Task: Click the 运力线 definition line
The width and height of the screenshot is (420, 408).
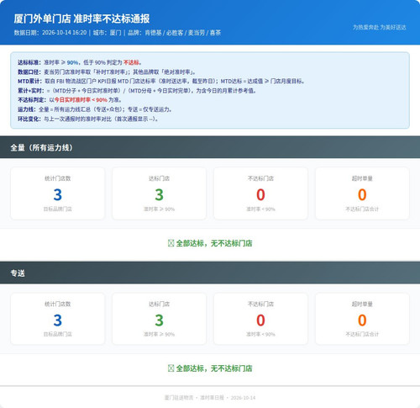Action: coord(95,109)
